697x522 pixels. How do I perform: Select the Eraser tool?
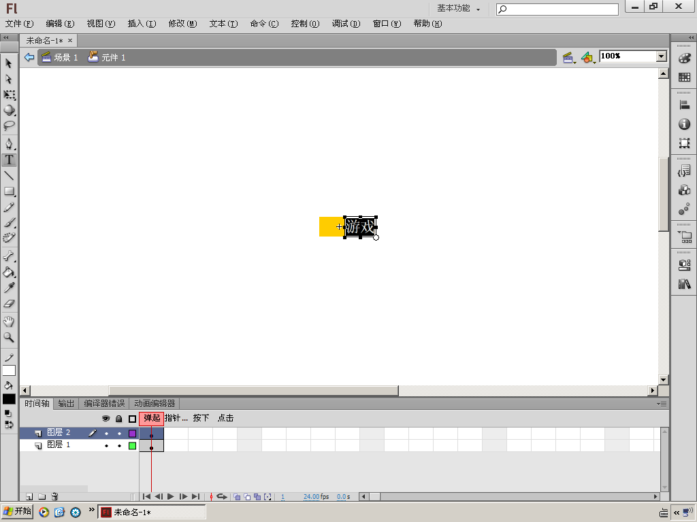pos(9,304)
